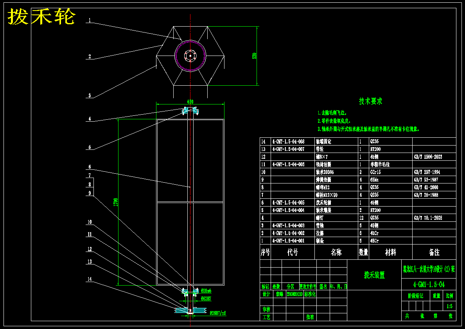The image size is (465, 329).
Task: Select the '530' height dimension text
Action: pos(254,56)
